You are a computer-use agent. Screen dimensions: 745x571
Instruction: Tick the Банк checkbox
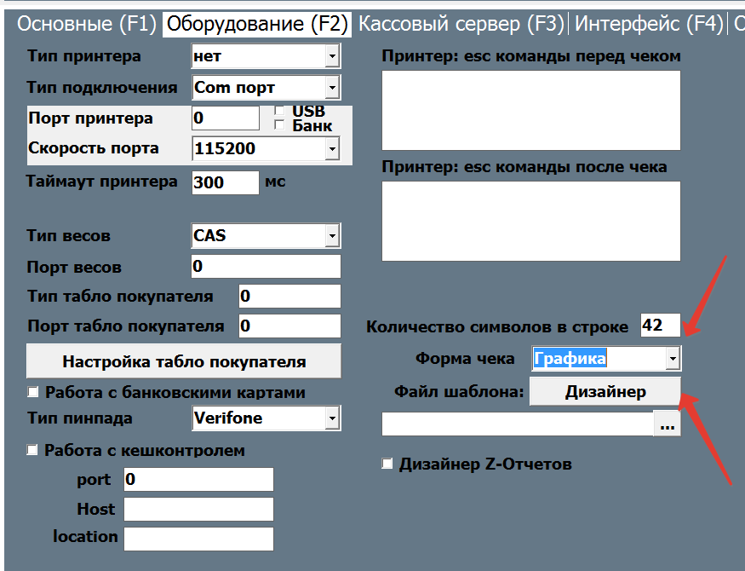click(x=279, y=126)
